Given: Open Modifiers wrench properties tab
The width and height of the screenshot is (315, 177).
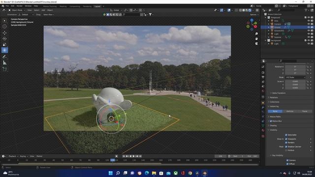Looking at the screenshot, I should click(x=263, y=107).
